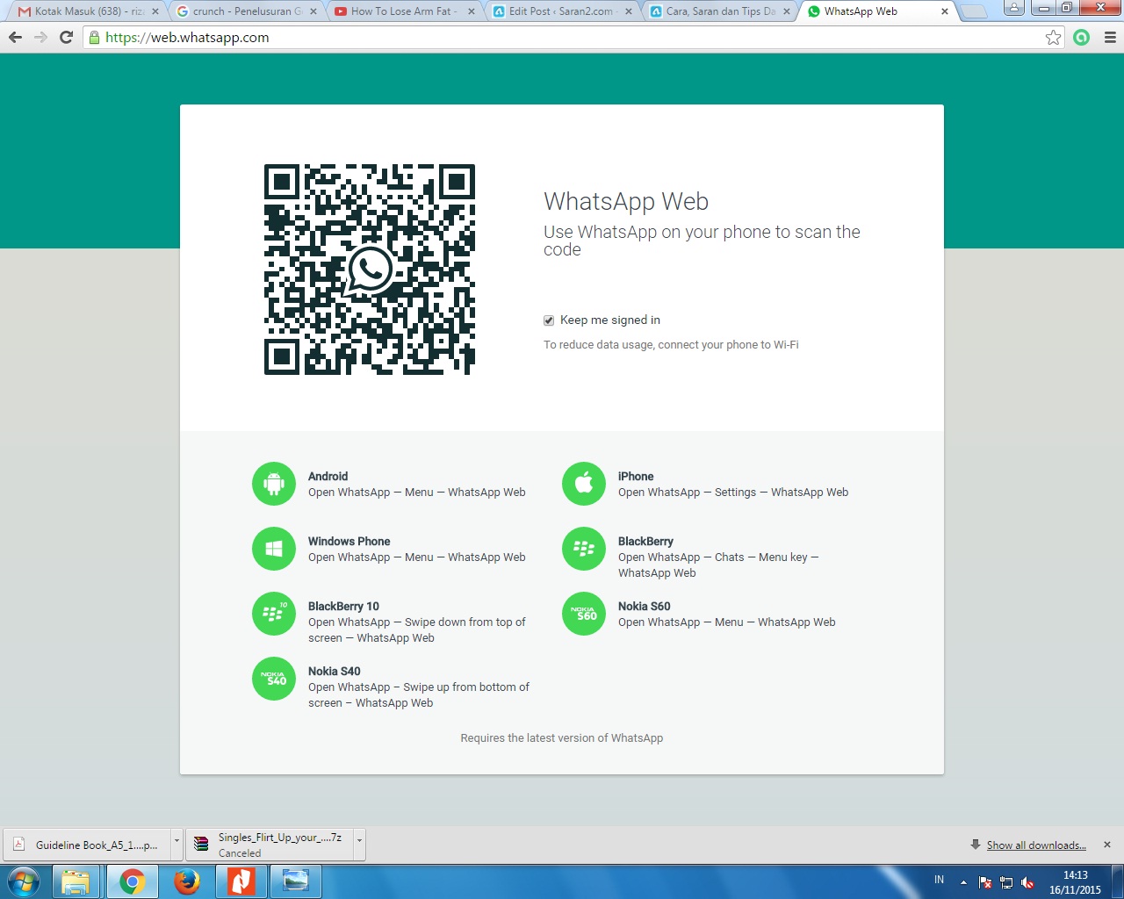This screenshot has width=1124, height=899.
Task: Click the Windows Phone icon
Action: pos(274,549)
